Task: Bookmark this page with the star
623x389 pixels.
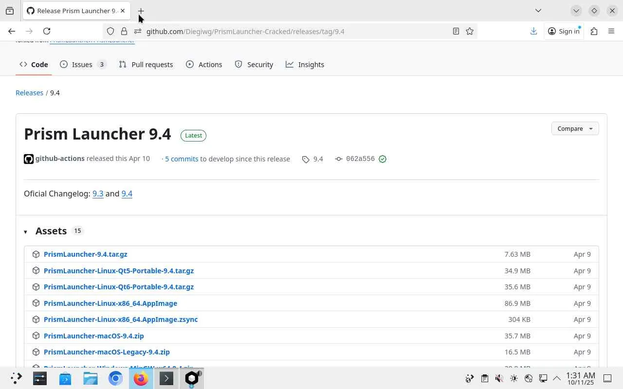Action: pyautogui.click(x=470, y=31)
